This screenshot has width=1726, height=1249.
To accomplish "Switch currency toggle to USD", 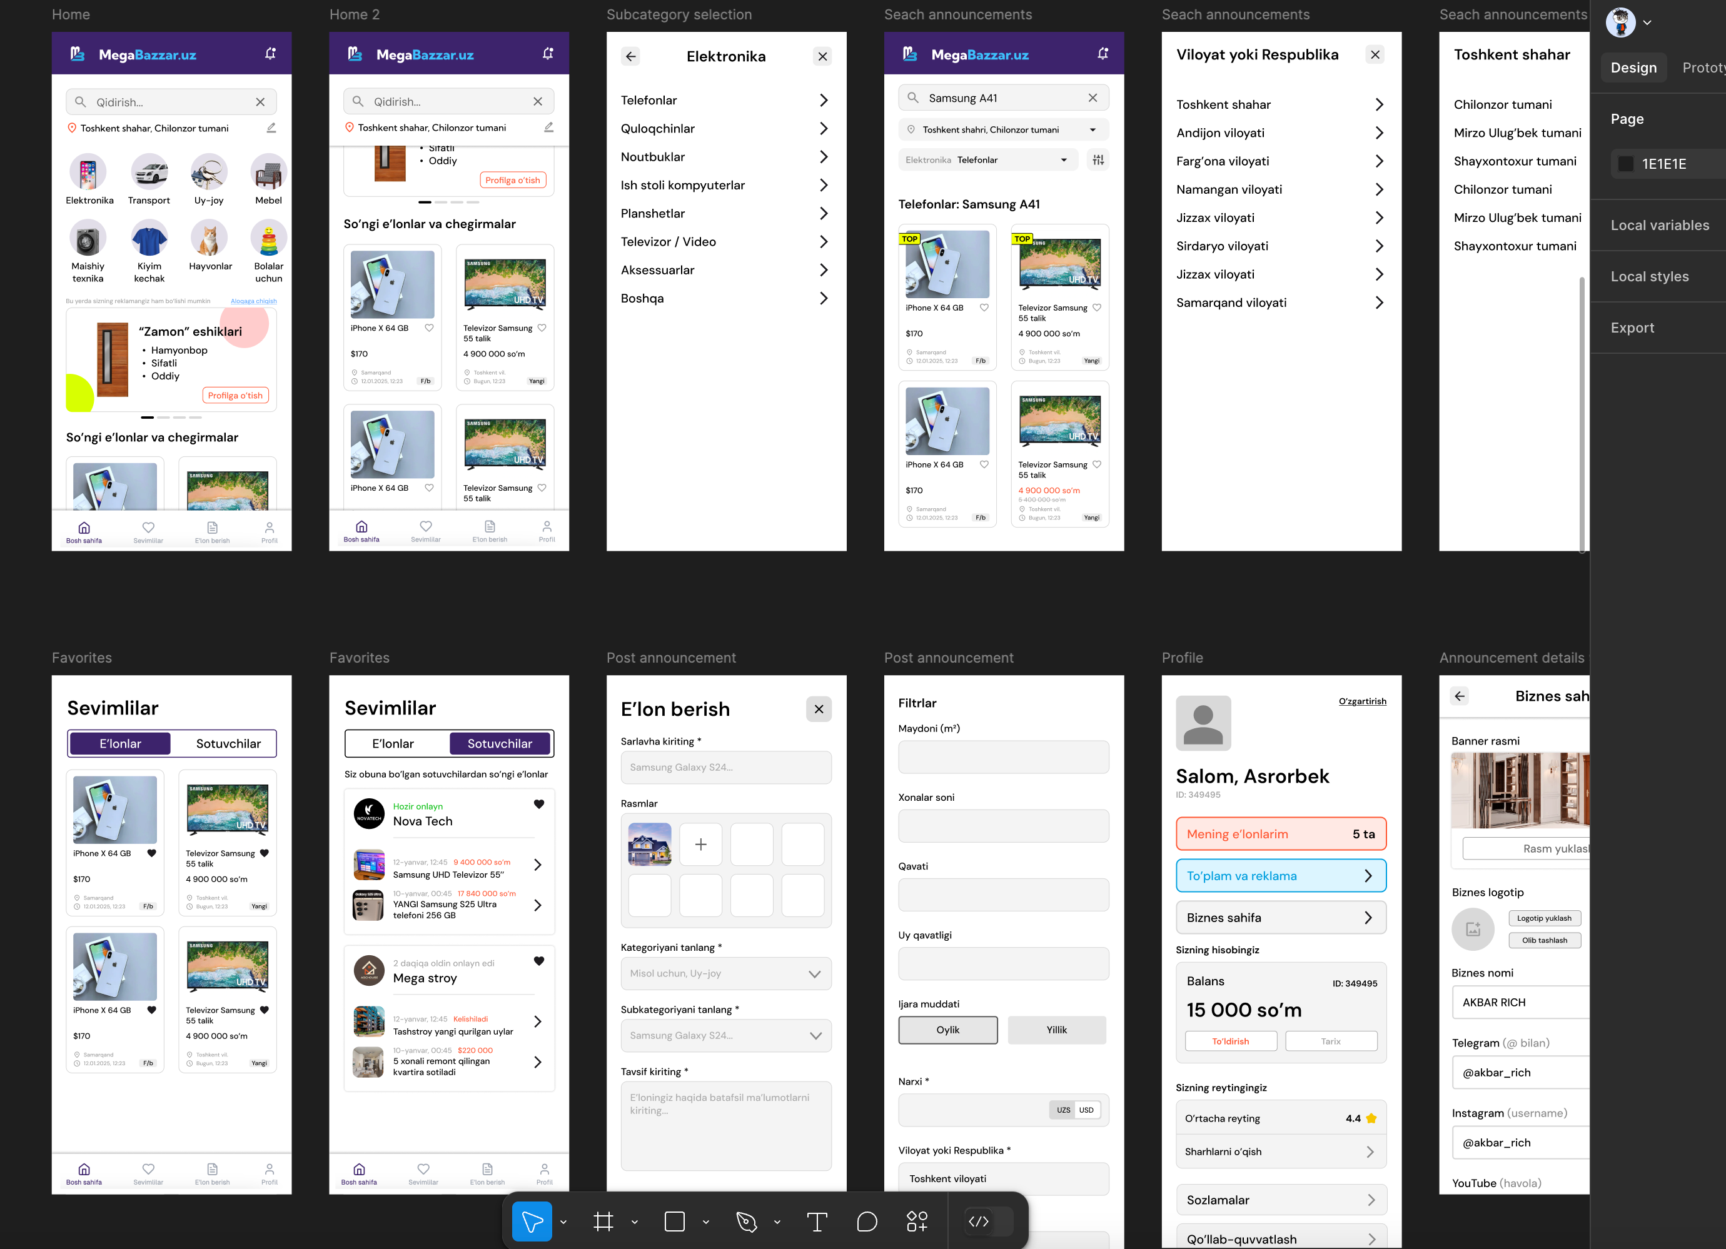I will 1086,1110.
